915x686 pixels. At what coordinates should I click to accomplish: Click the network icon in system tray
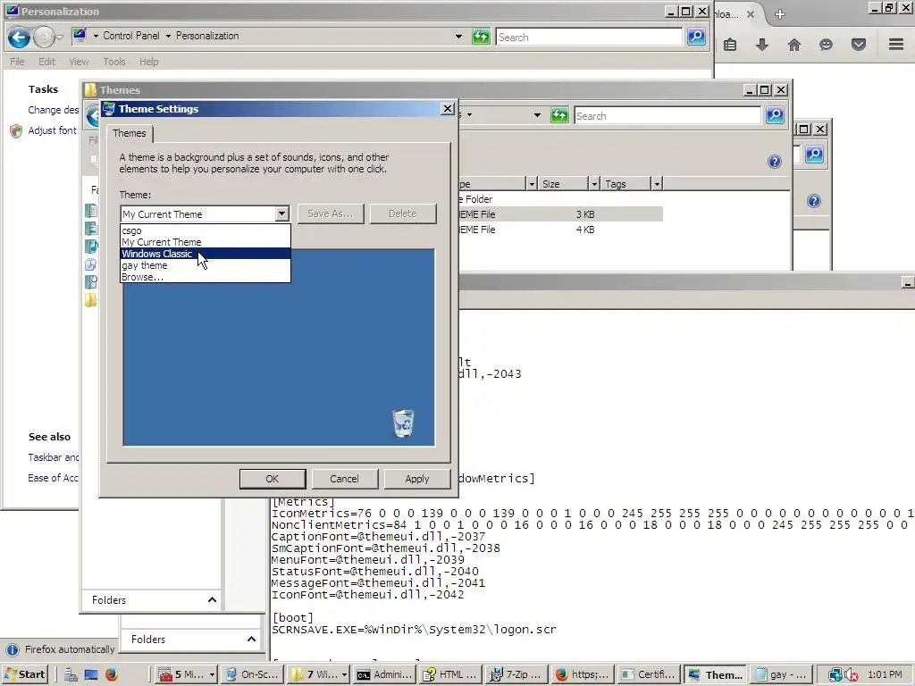coord(835,675)
